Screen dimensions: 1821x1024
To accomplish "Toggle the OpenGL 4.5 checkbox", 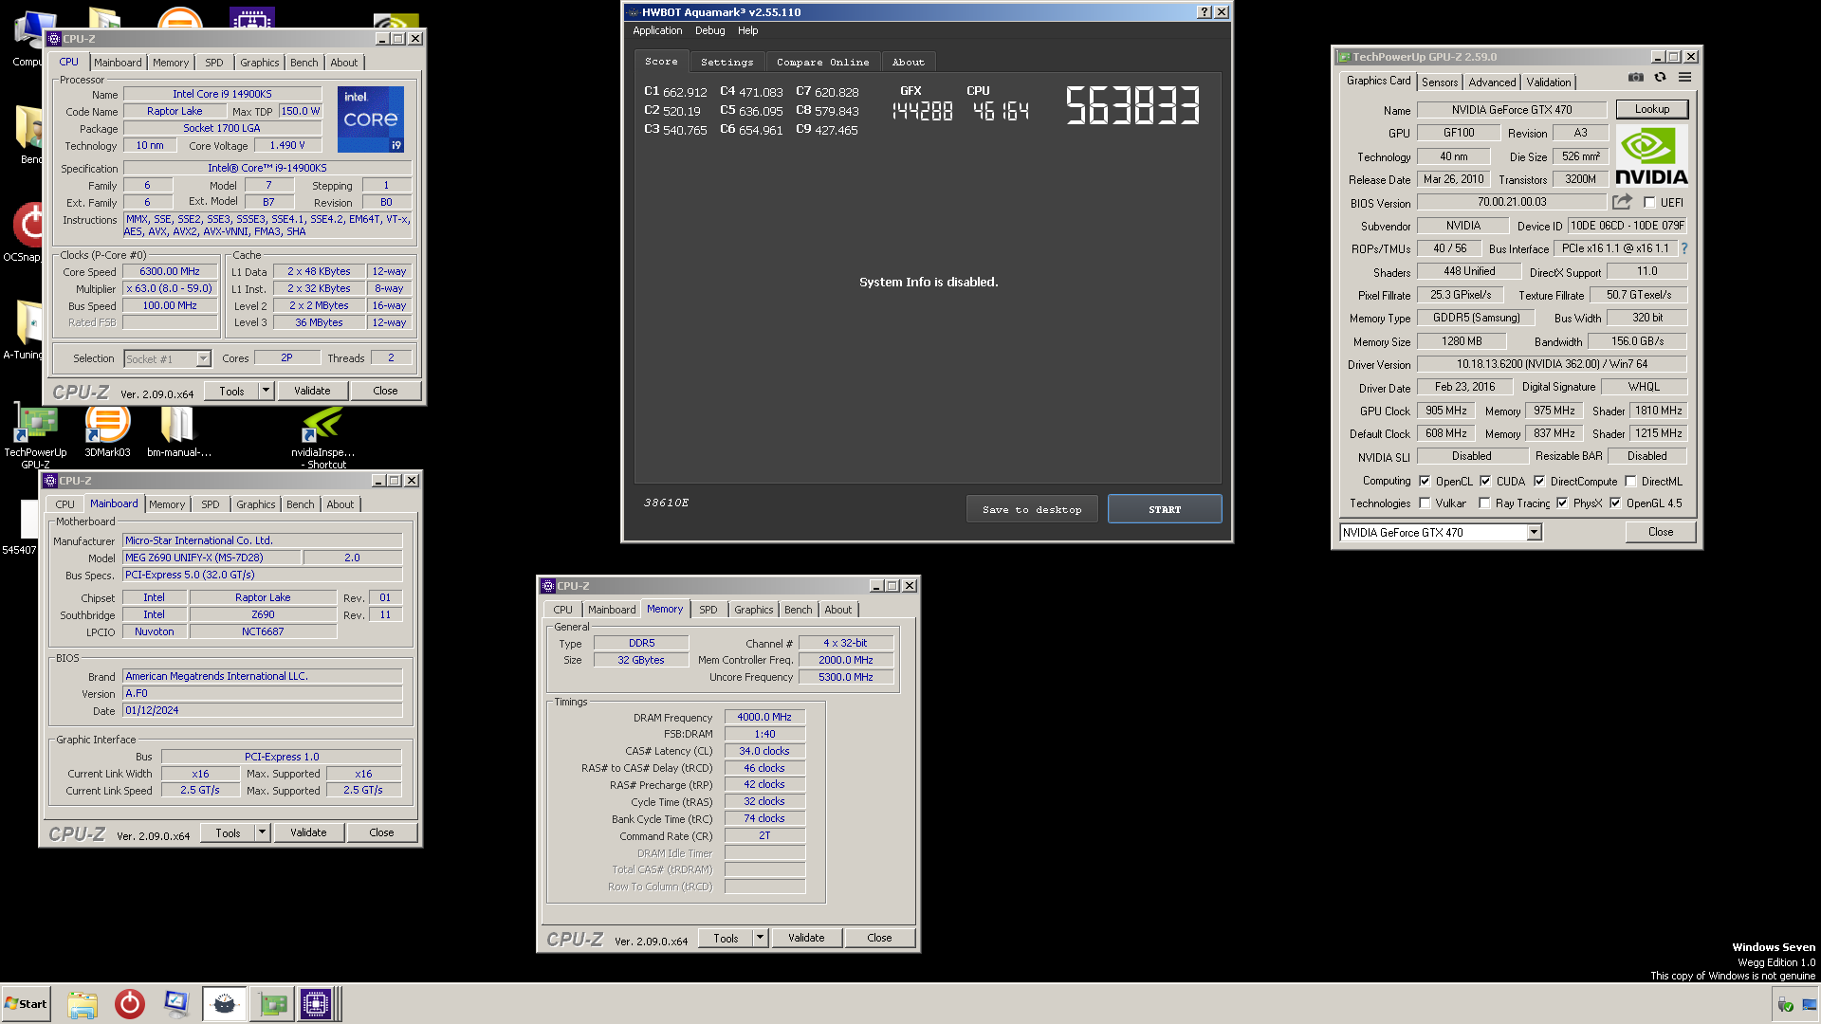I will [x=1615, y=503].
